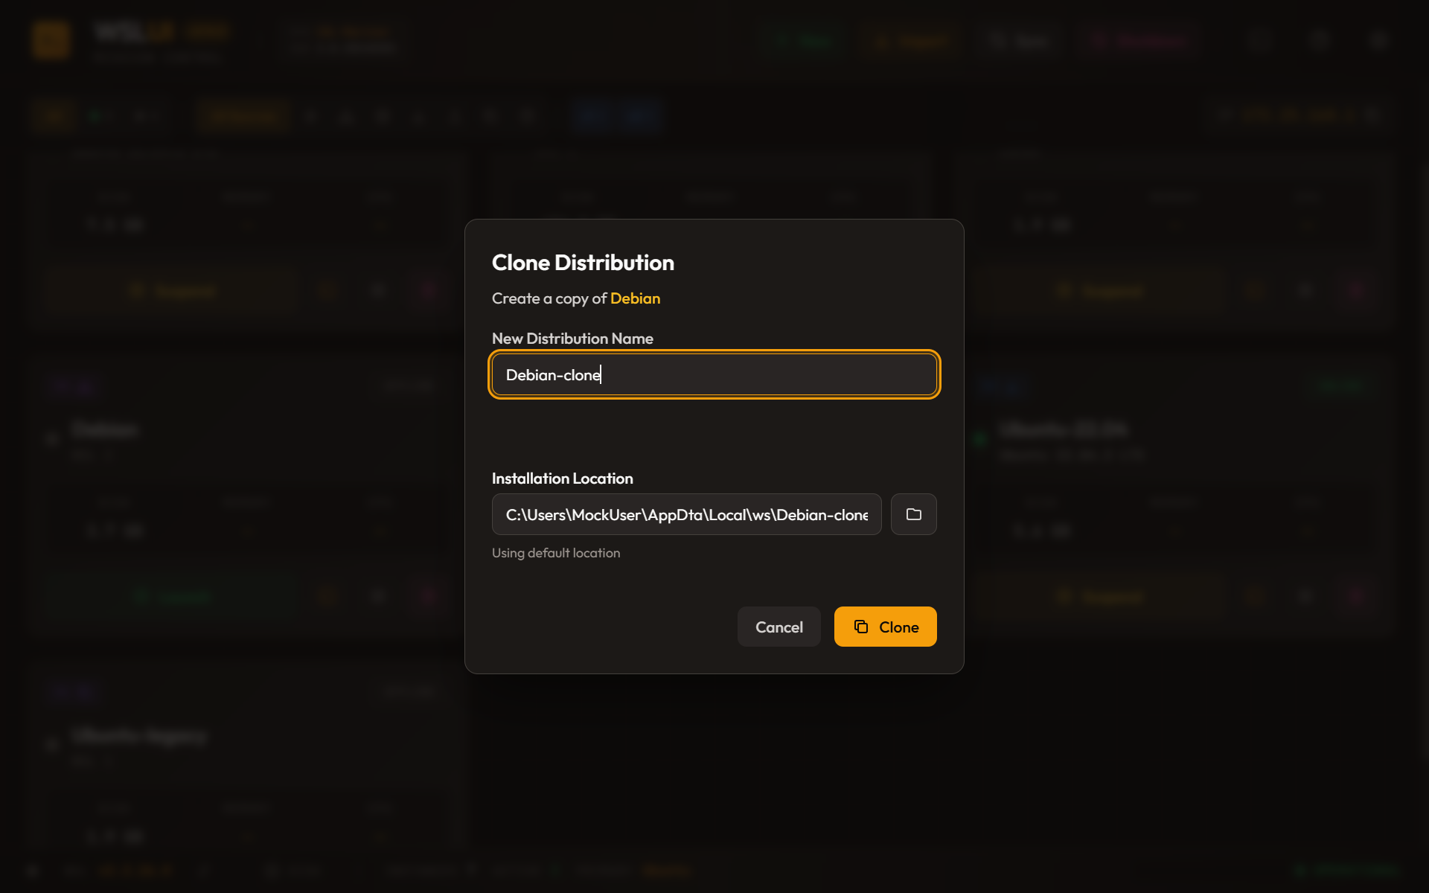Click the 'Using default location' hint text
This screenshot has height=893, width=1429.
(555, 553)
